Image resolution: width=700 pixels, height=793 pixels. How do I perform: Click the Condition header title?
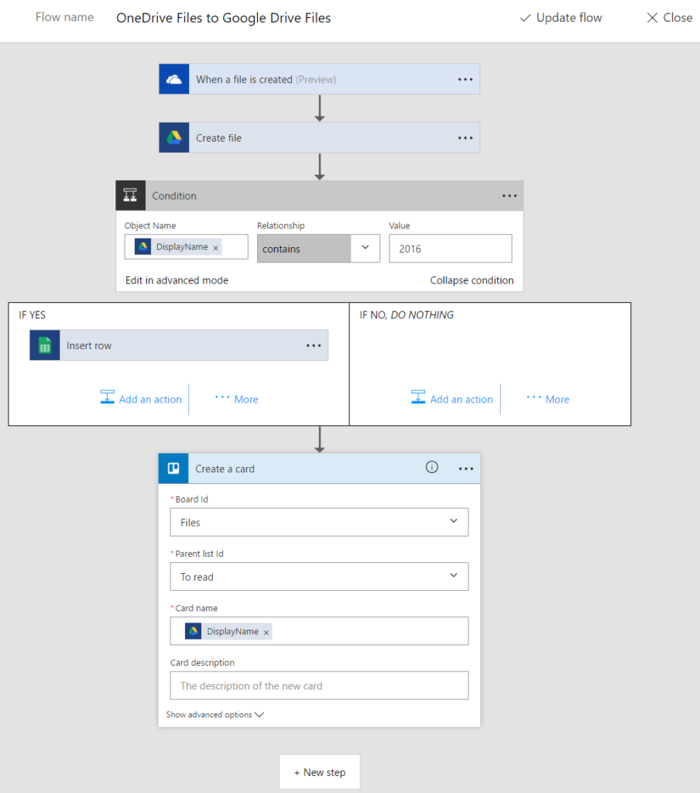pyautogui.click(x=174, y=196)
